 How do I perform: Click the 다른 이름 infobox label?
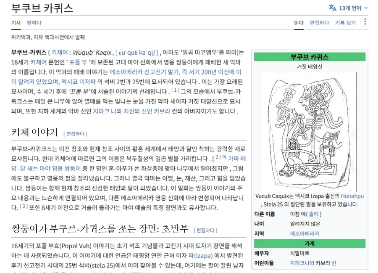point(265,214)
